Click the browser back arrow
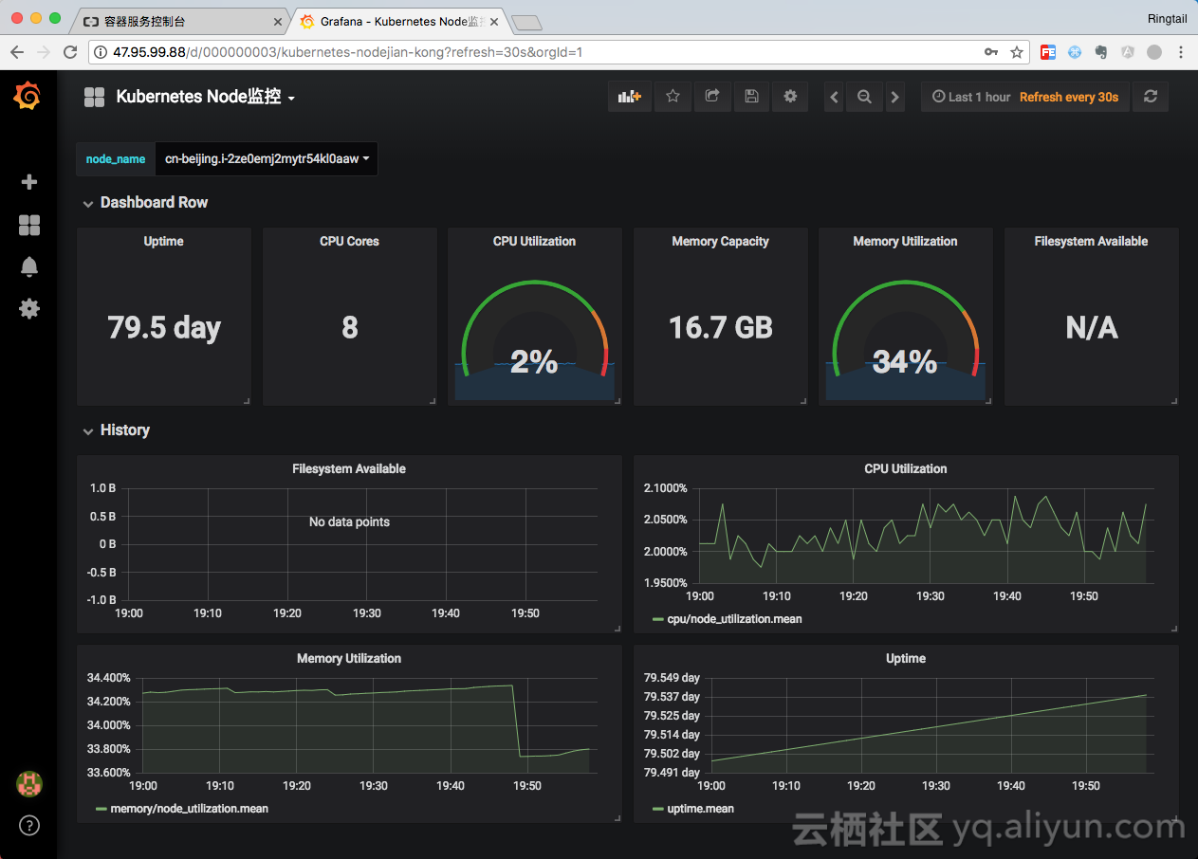 [17, 52]
